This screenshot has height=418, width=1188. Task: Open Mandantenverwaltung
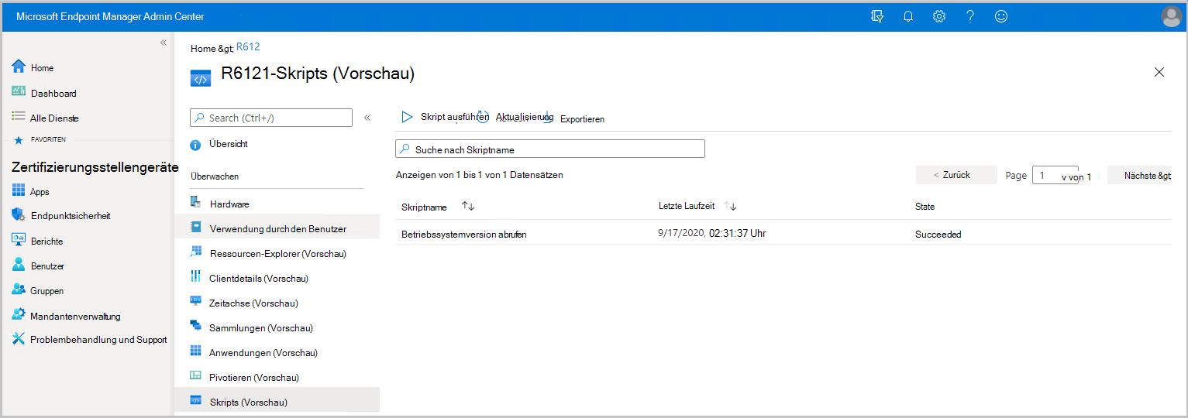tap(76, 316)
